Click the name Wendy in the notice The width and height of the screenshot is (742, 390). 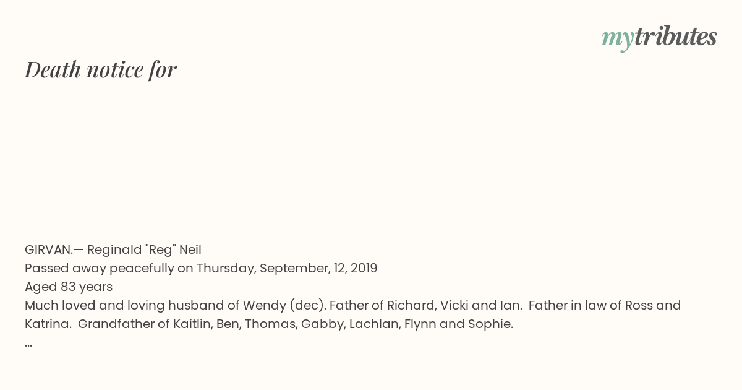[x=264, y=305]
